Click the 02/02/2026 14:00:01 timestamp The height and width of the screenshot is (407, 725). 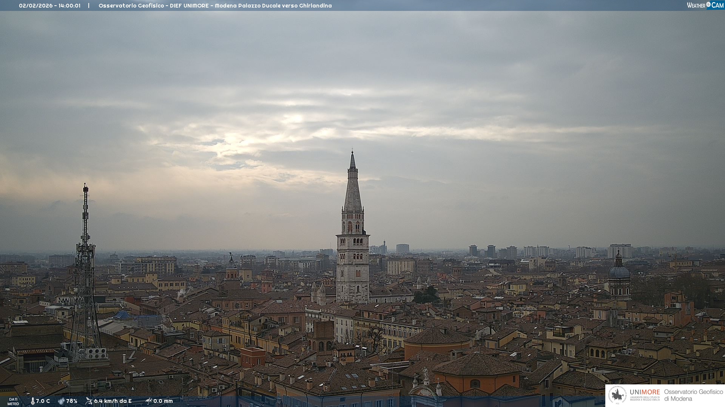click(50, 6)
